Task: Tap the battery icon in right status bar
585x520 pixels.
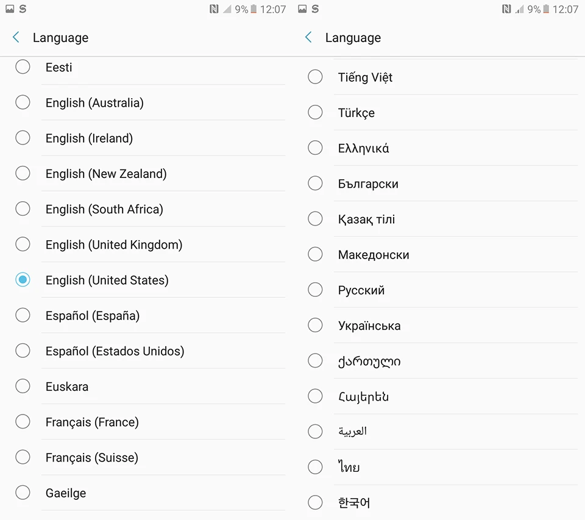Action: click(546, 9)
